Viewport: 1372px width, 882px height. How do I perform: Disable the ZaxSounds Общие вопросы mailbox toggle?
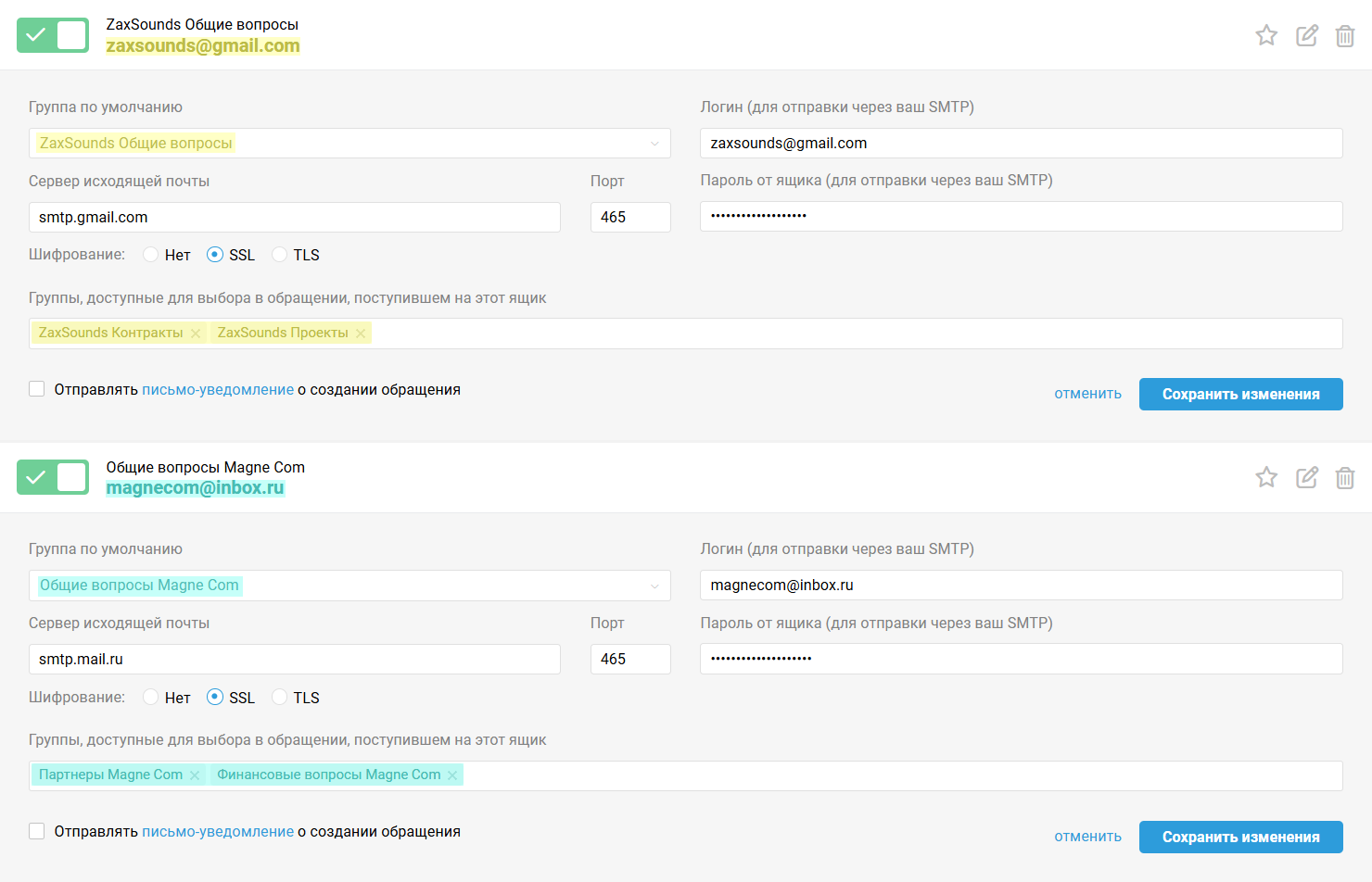53,35
